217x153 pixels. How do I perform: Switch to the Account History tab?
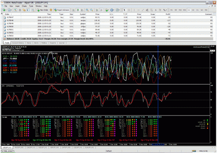coord(18,43)
